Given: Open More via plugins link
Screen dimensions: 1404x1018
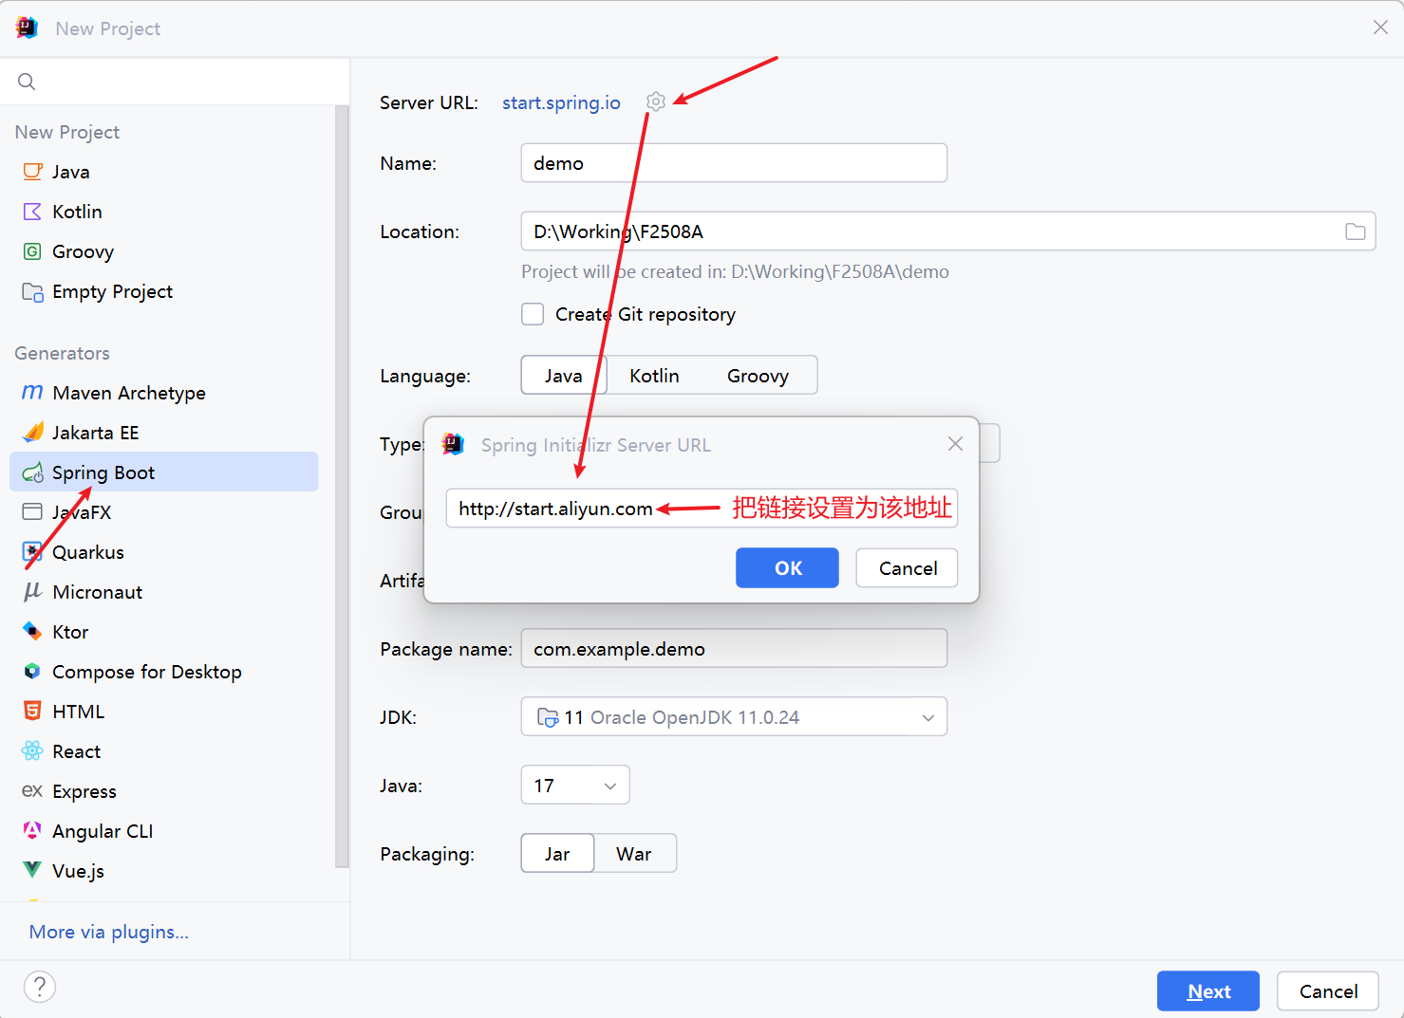Looking at the screenshot, I should [109, 932].
